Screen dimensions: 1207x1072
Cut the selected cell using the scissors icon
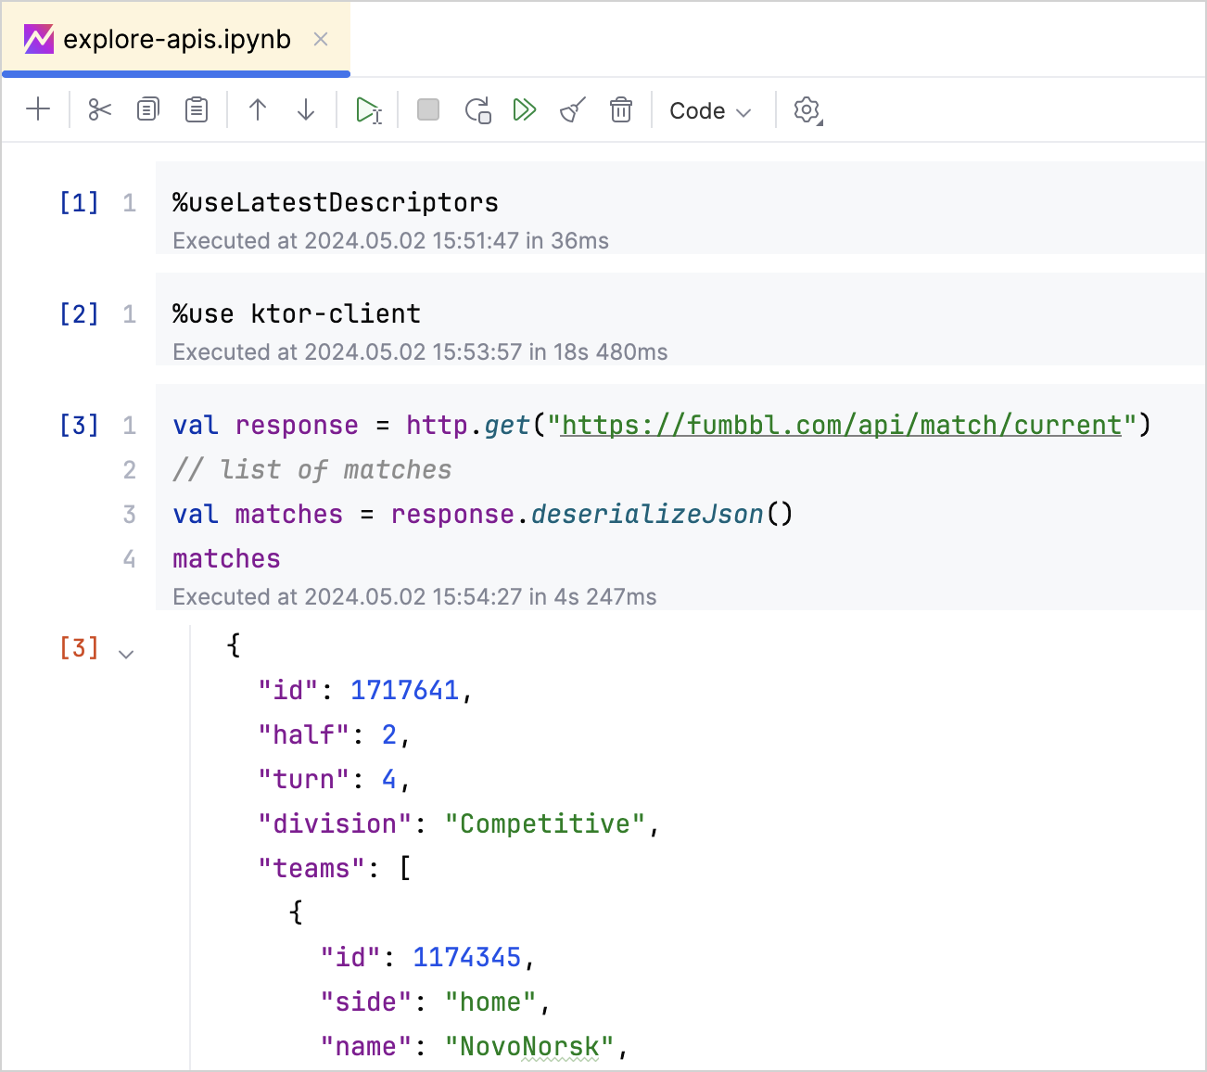coord(99,109)
